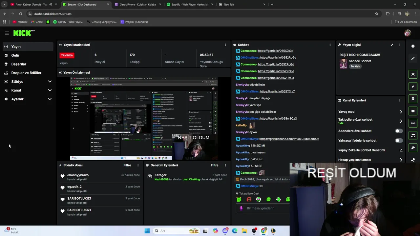Open the Windows Start menu

pos(147,231)
